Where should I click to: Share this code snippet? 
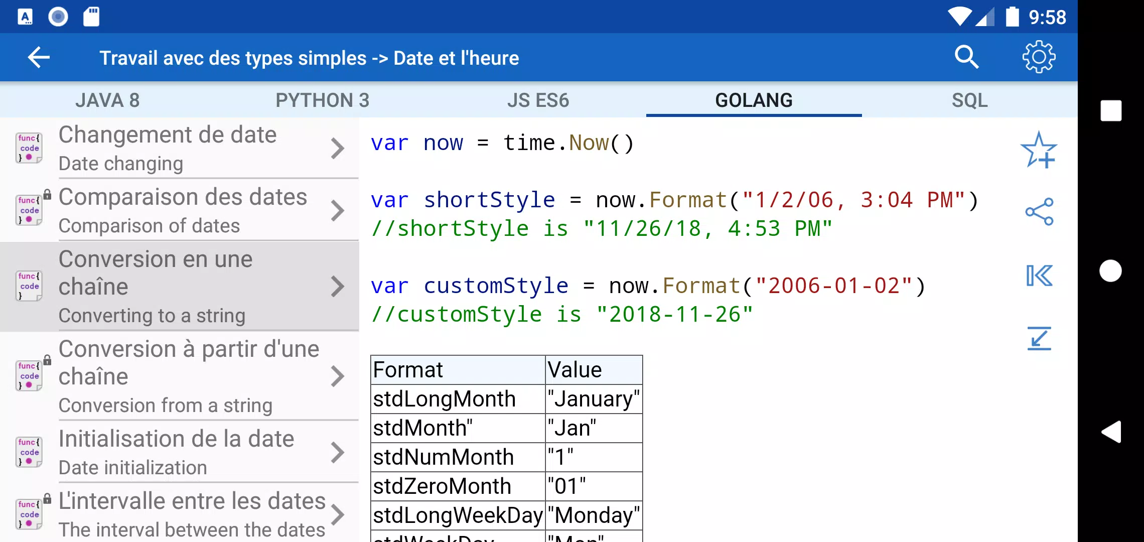(x=1039, y=211)
